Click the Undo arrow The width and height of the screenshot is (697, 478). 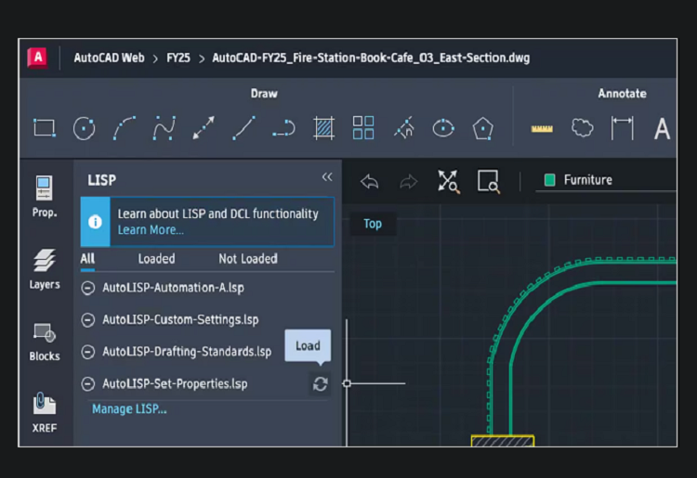[x=369, y=182]
